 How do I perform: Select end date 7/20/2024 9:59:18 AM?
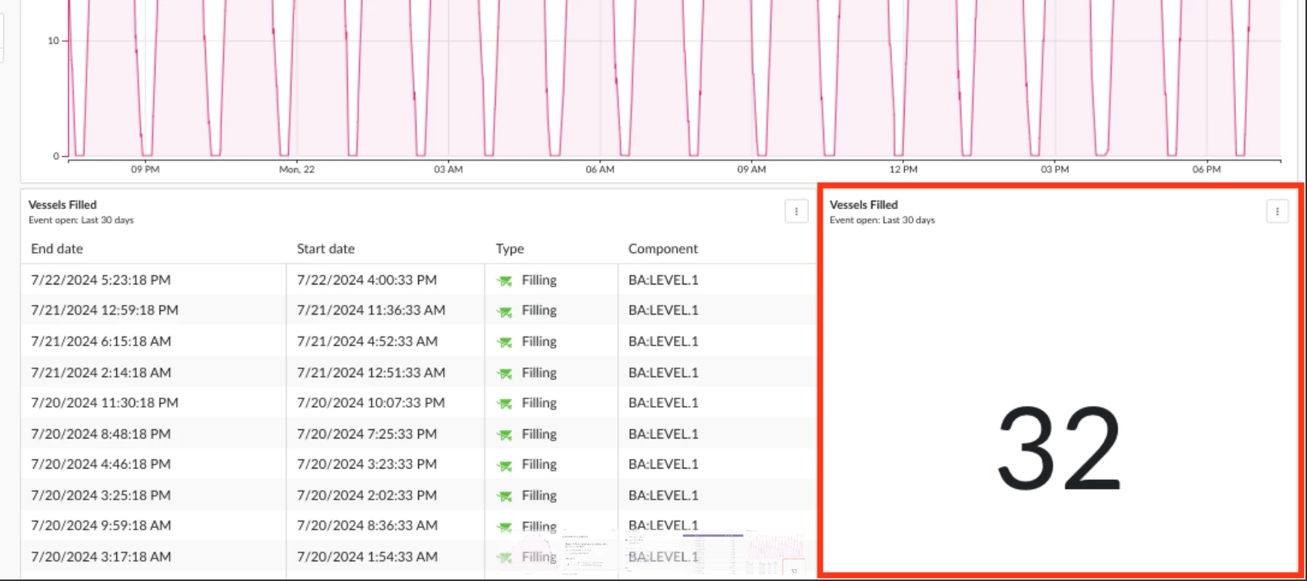[100, 525]
